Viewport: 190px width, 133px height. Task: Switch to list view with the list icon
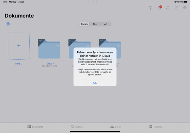182,24
